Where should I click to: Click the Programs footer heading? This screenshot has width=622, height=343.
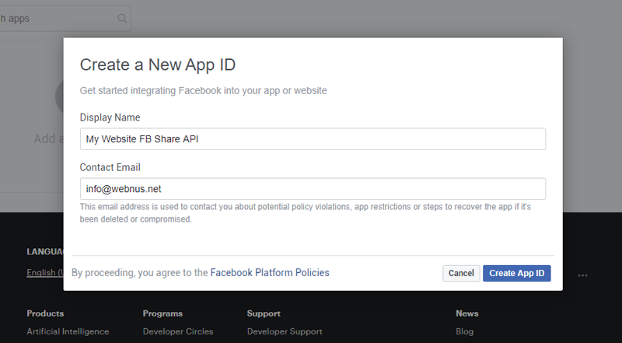[162, 313]
